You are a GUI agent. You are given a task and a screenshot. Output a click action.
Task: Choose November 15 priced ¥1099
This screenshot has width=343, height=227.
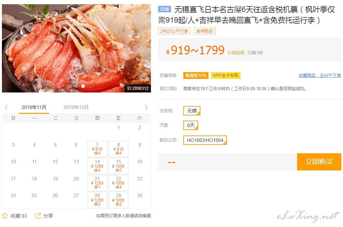(118, 166)
